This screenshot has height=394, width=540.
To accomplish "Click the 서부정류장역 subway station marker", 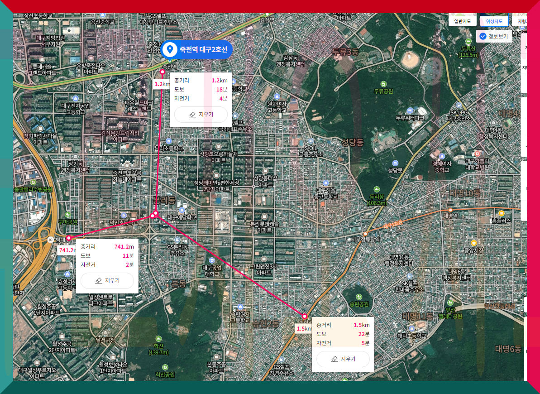I will tap(365, 234).
